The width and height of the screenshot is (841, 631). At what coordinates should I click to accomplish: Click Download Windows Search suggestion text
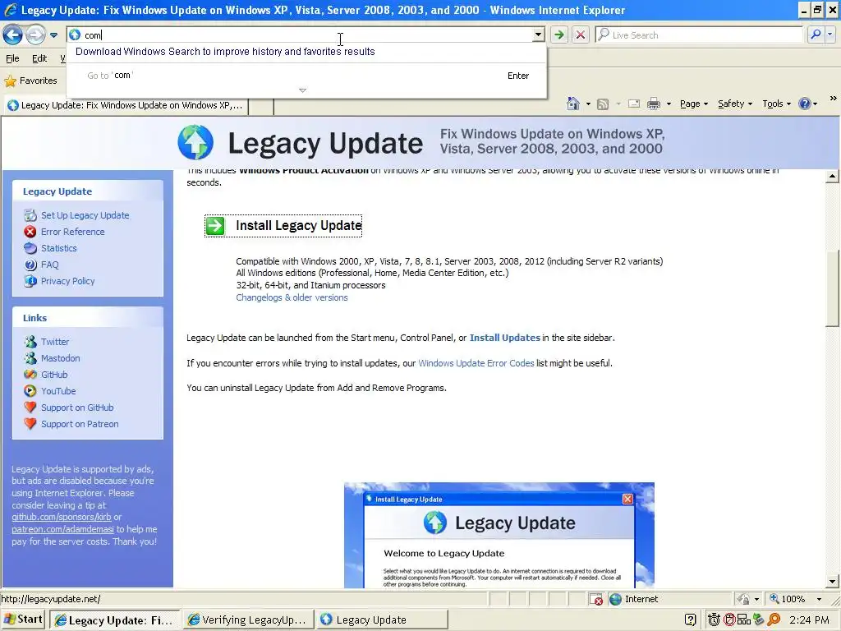point(225,52)
